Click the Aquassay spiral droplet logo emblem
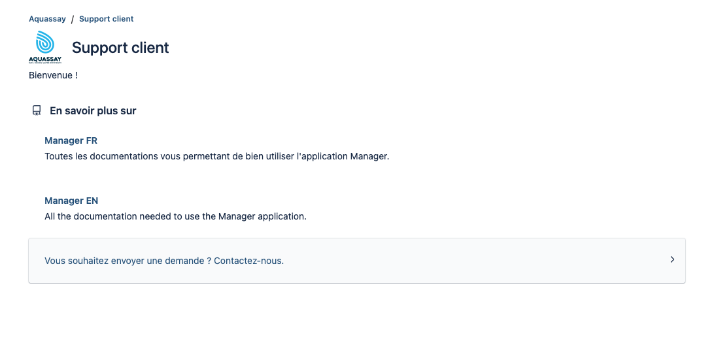This screenshot has height=343, width=716. pos(45,42)
